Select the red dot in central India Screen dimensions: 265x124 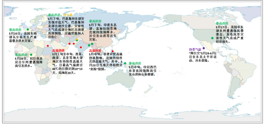tap(81, 47)
